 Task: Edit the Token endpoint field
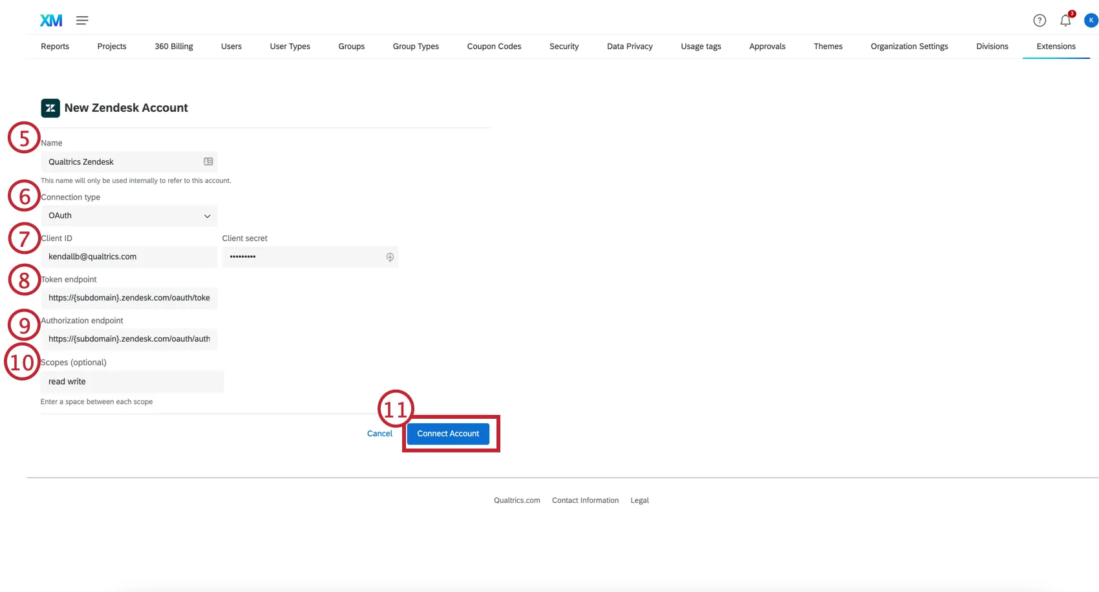tap(129, 298)
